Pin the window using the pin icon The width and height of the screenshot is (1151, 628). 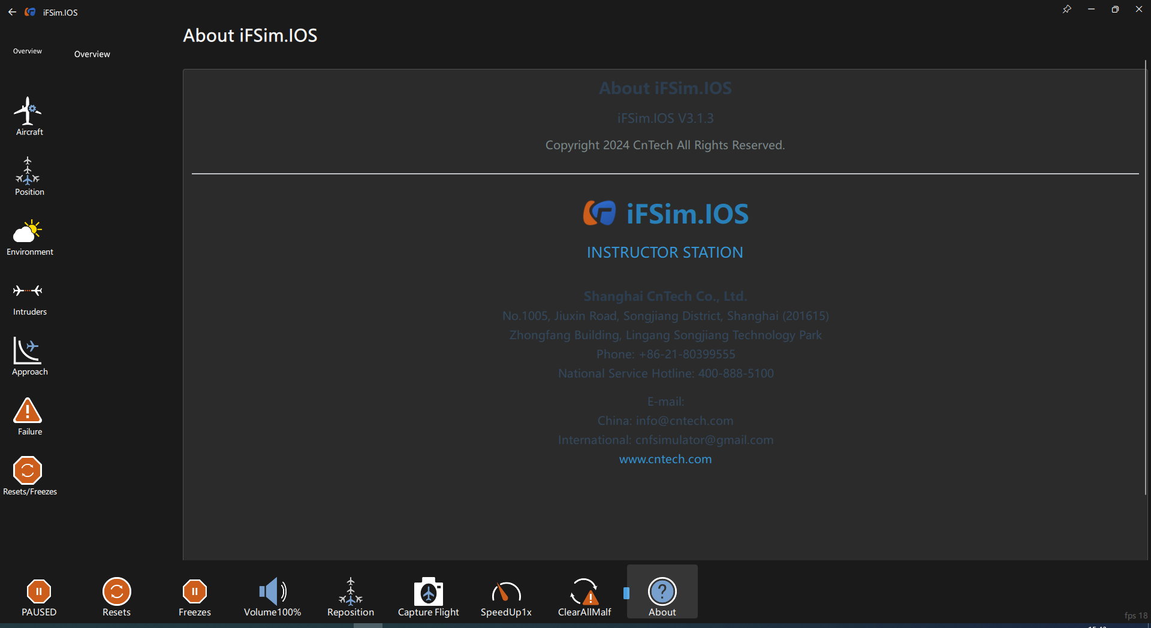(x=1066, y=10)
